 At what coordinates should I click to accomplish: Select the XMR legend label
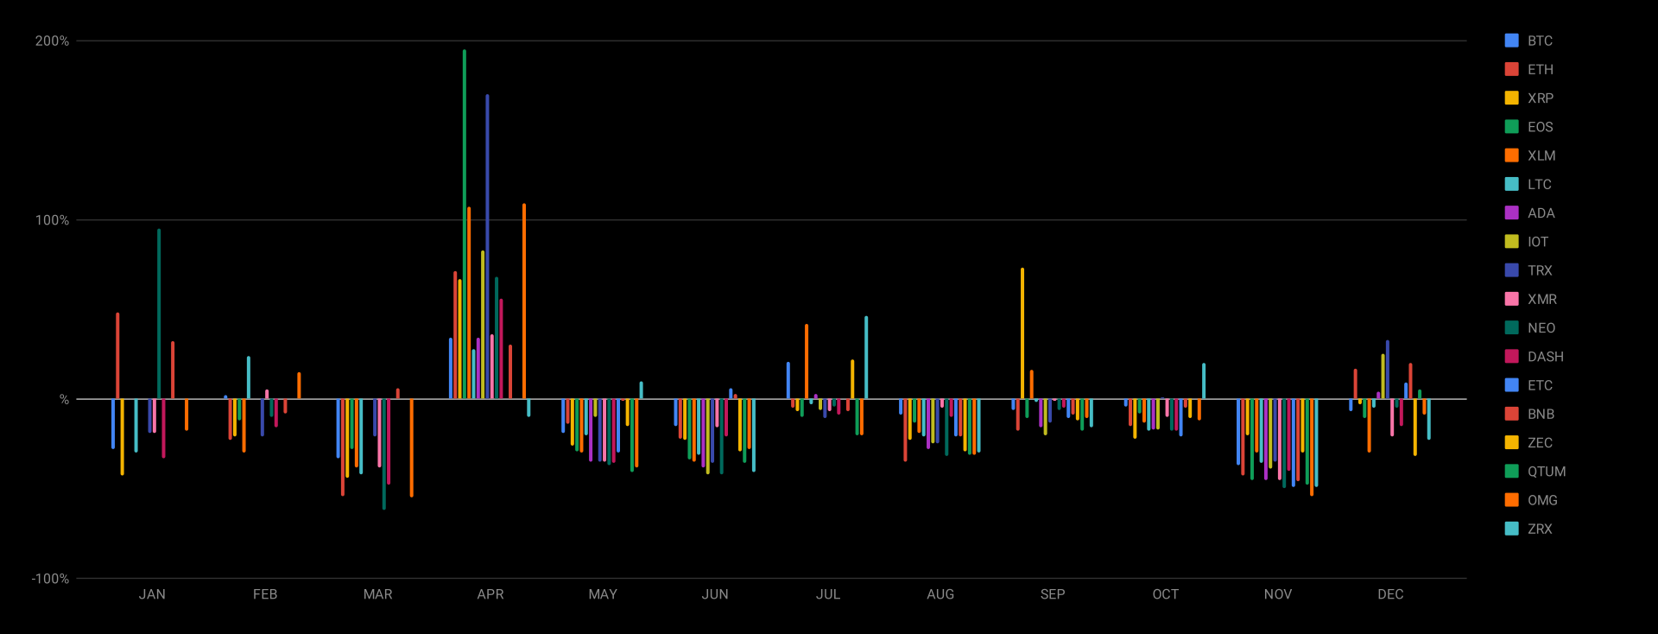click(1542, 299)
